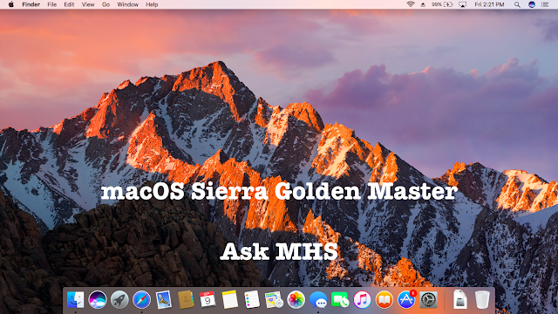The image size is (558, 314).
Task: Open the Apple menu
Action: (11, 4)
